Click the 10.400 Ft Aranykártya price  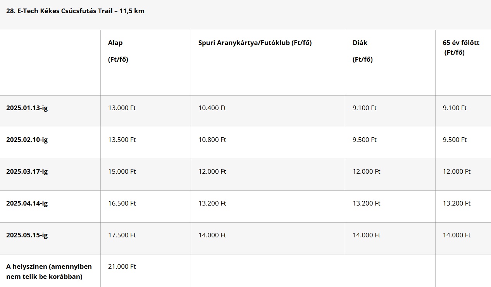[x=212, y=108]
